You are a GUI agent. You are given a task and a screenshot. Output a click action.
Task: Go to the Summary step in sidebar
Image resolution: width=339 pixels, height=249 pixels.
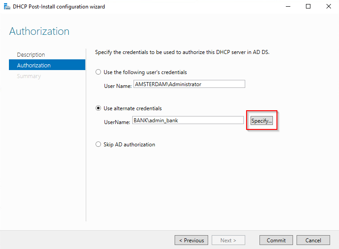[x=29, y=76]
